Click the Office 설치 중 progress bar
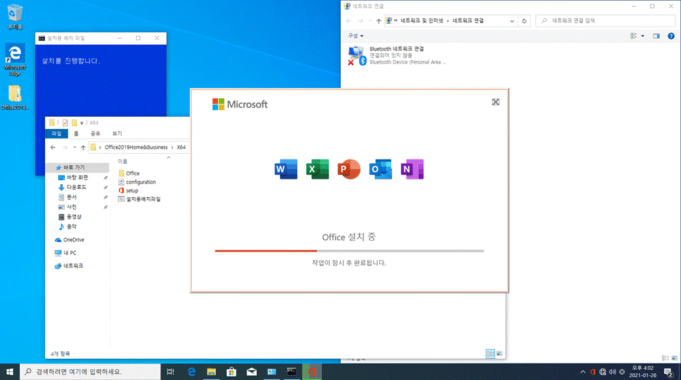This screenshot has height=380, width=681. click(349, 251)
